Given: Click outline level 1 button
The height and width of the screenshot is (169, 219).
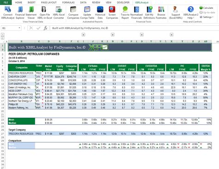Looking at the screenshot, I should click(2, 35).
